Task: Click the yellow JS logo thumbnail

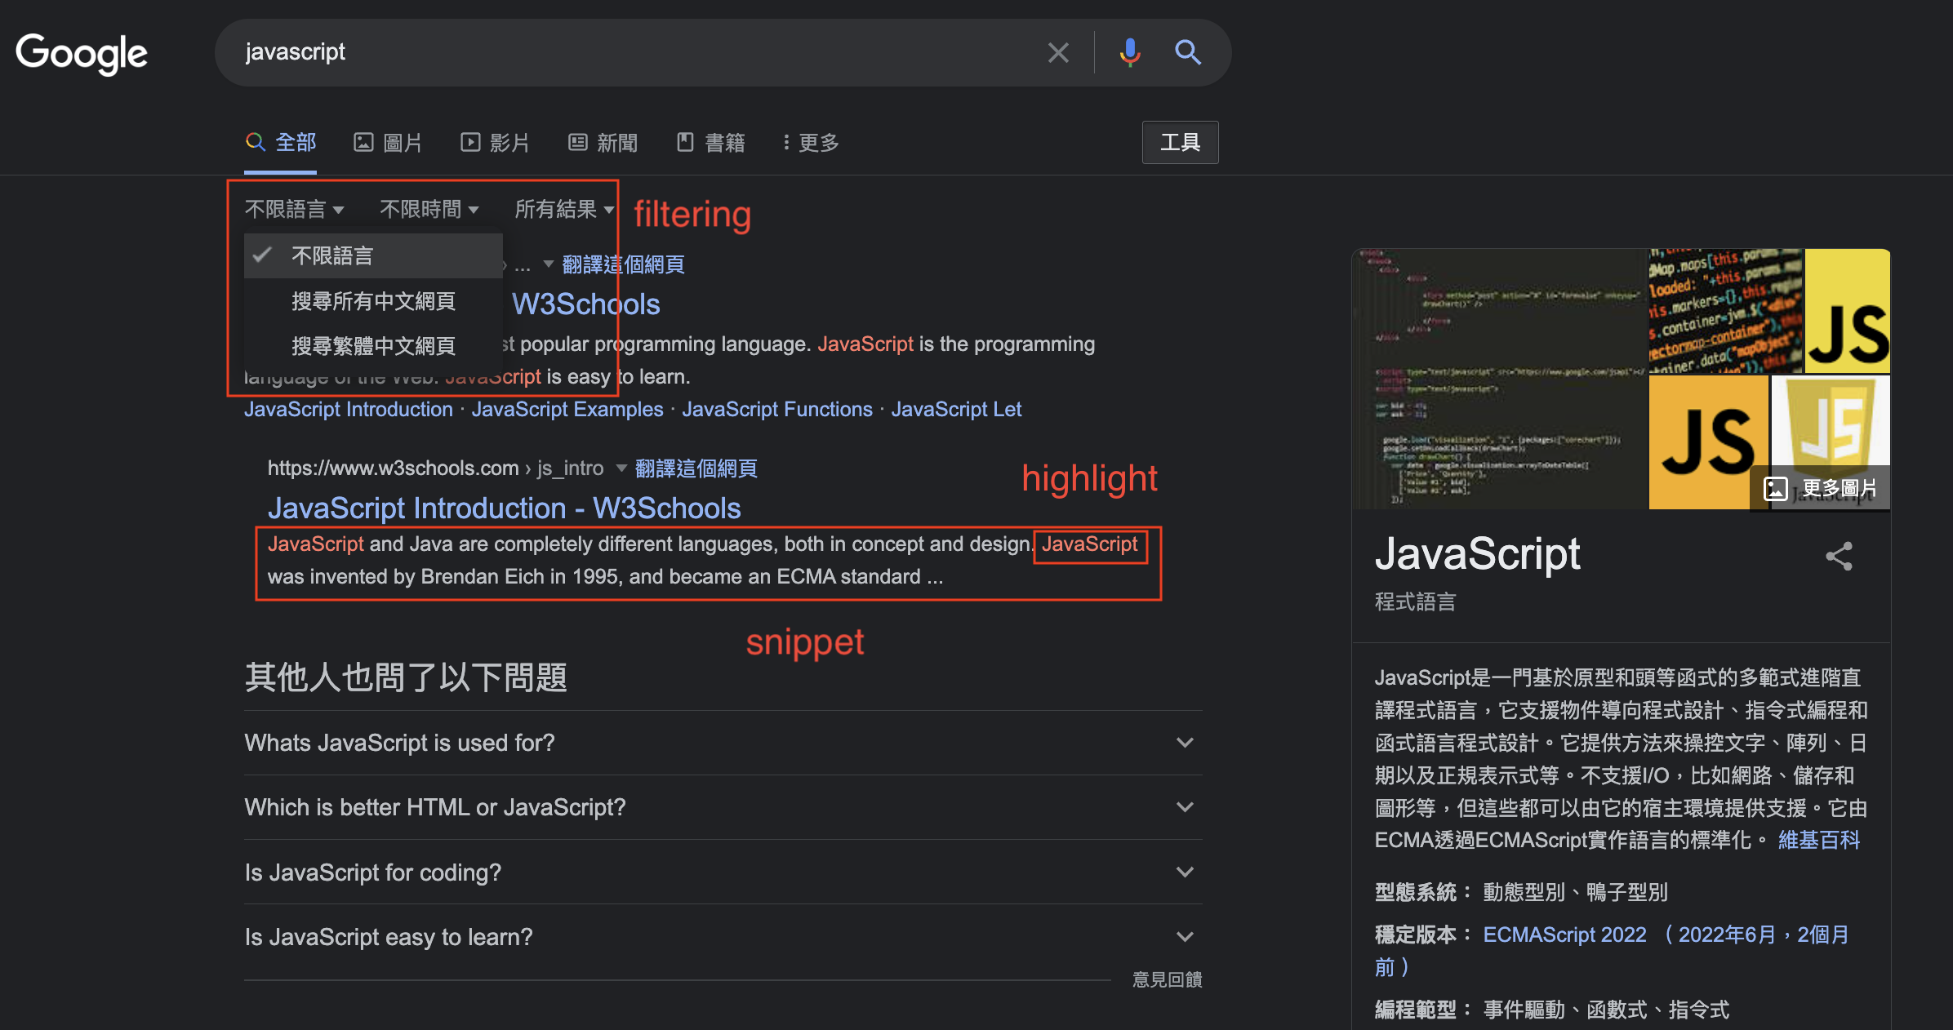Action: coord(1847,312)
